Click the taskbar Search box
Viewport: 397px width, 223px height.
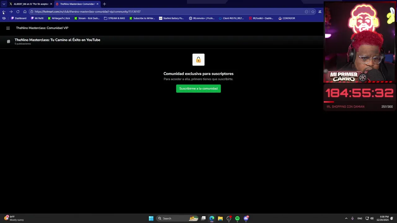click(177, 218)
